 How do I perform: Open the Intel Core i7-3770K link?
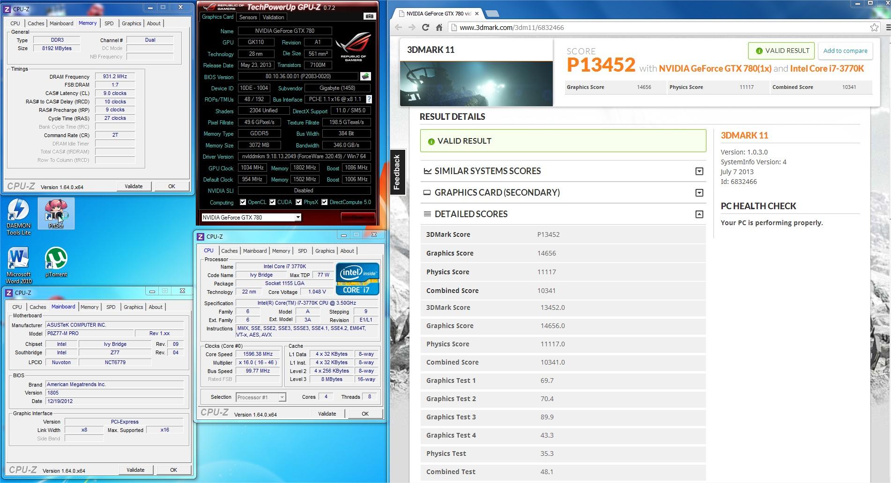(x=827, y=68)
